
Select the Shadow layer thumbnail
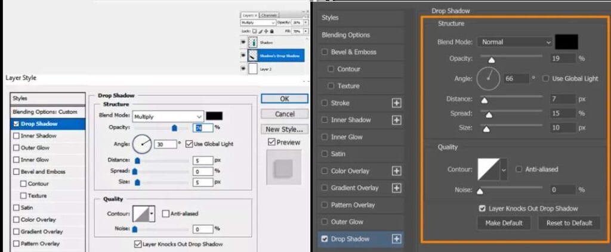pos(253,42)
